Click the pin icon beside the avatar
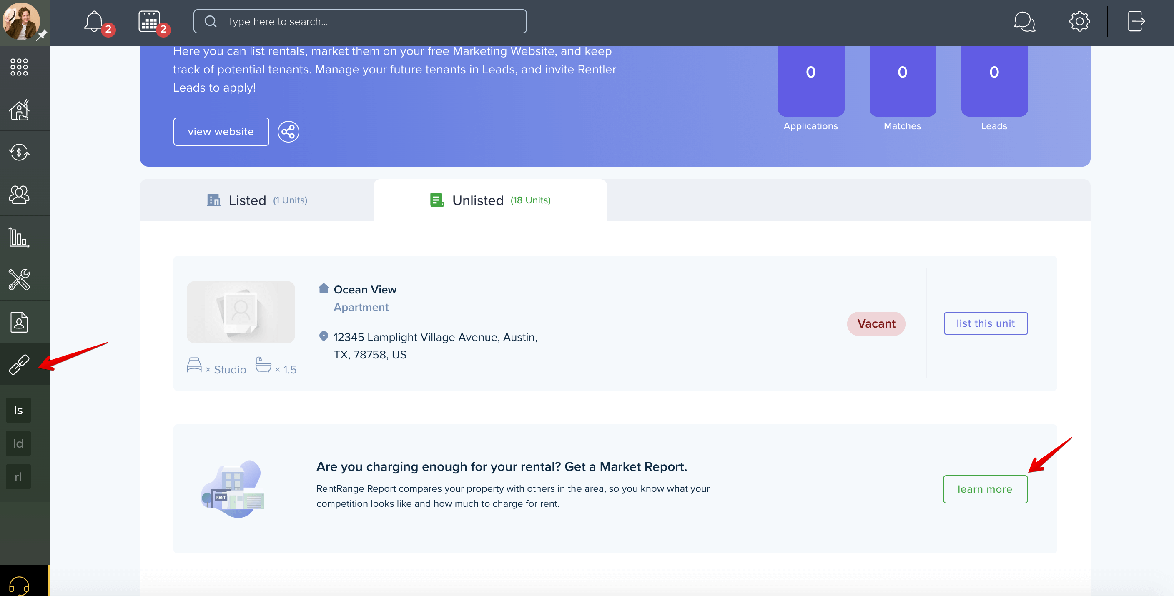The height and width of the screenshot is (596, 1174). pyautogui.click(x=42, y=35)
